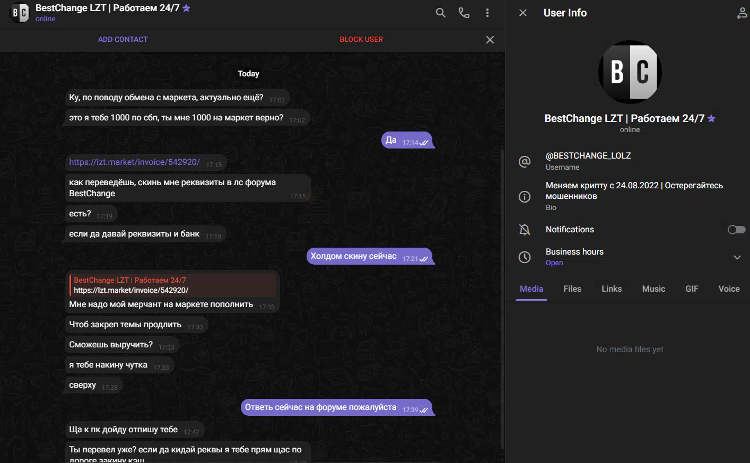Switch to the Files tab
The image size is (750, 463).
click(x=572, y=289)
